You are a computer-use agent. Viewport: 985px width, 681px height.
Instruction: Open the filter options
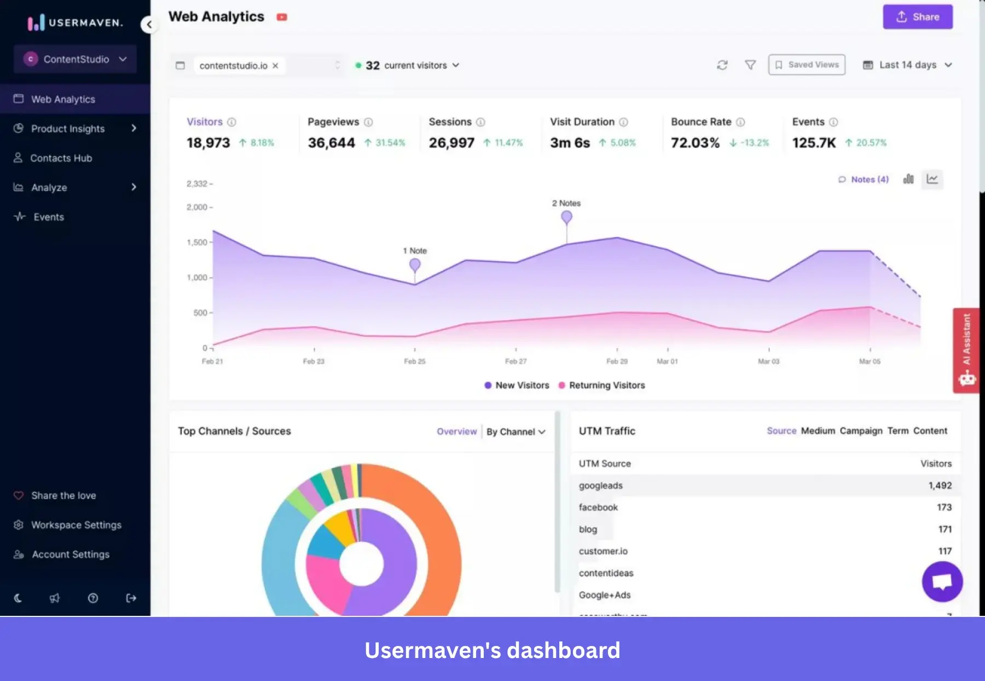750,65
